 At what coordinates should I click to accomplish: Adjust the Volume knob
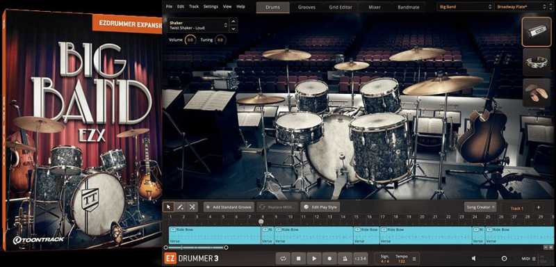pyautogui.click(x=190, y=40)
